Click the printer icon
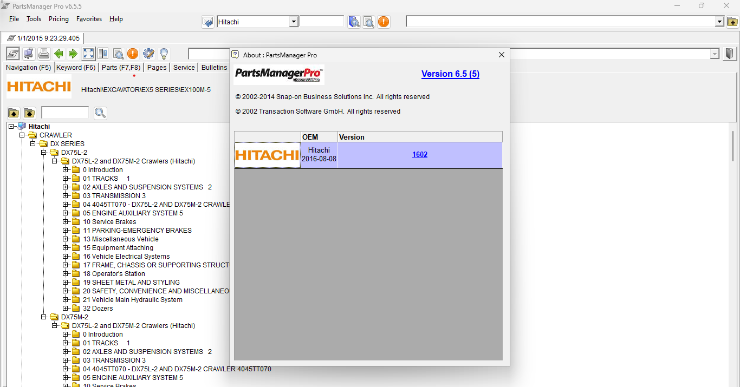This screenshot has height=387, width=740. pyautogui.click(x=44, y=54)
